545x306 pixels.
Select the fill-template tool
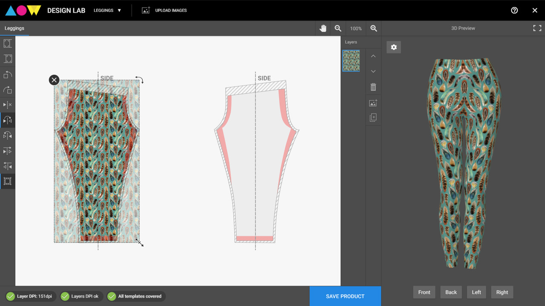(x=8, y=59)
